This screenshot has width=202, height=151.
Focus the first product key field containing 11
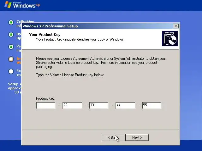pos(46,105)
